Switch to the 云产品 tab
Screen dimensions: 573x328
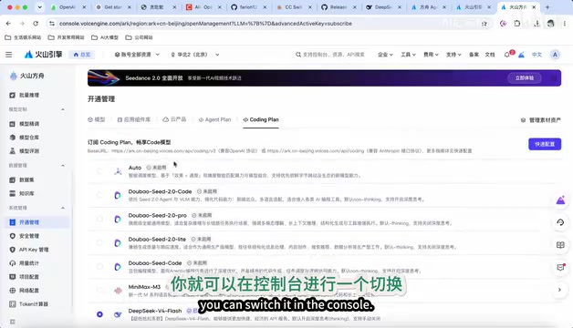174,119
